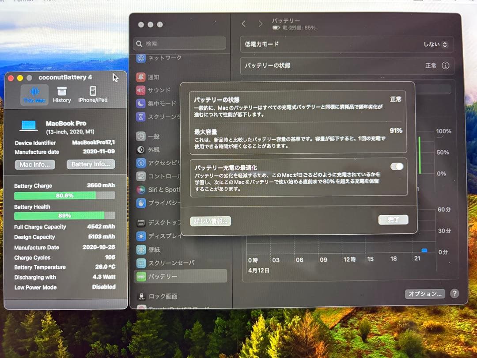Open the ディスプレイ (Displays) settings icon
Screen dimensions: 477x358
(x=142, y=236)
